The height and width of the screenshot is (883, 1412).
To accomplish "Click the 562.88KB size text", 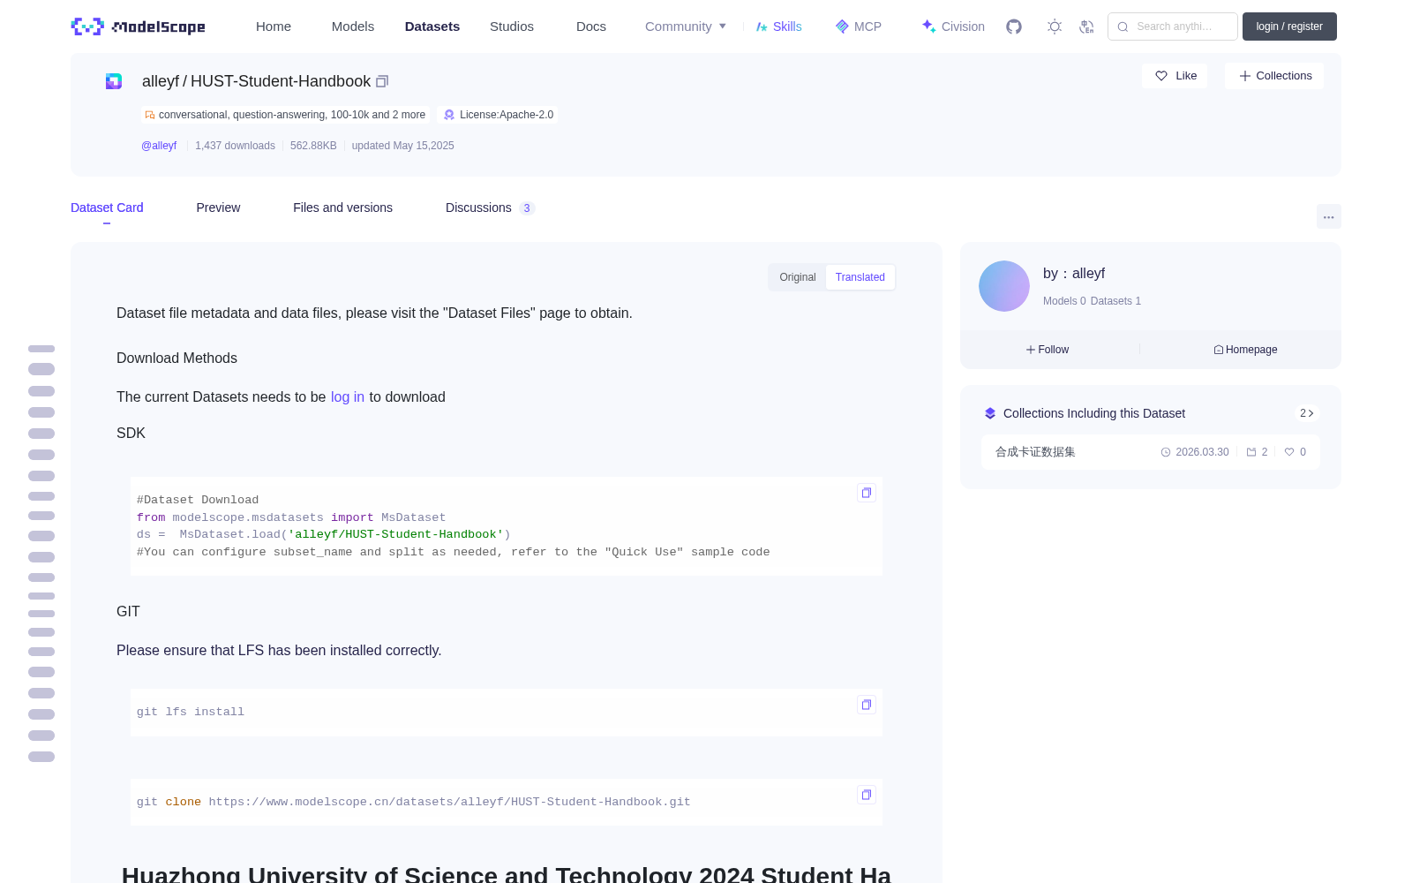I will click(x=313, y=146).
